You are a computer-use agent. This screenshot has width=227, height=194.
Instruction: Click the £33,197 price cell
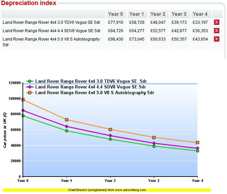coord(200,22)
